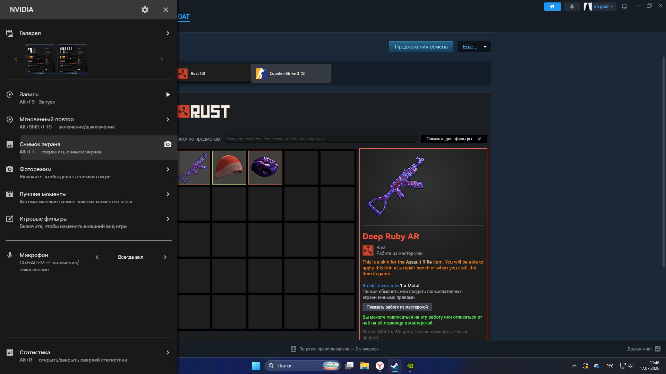Open the volume control in tray
The image size is (666, 374).
click(x=631, y=366)
